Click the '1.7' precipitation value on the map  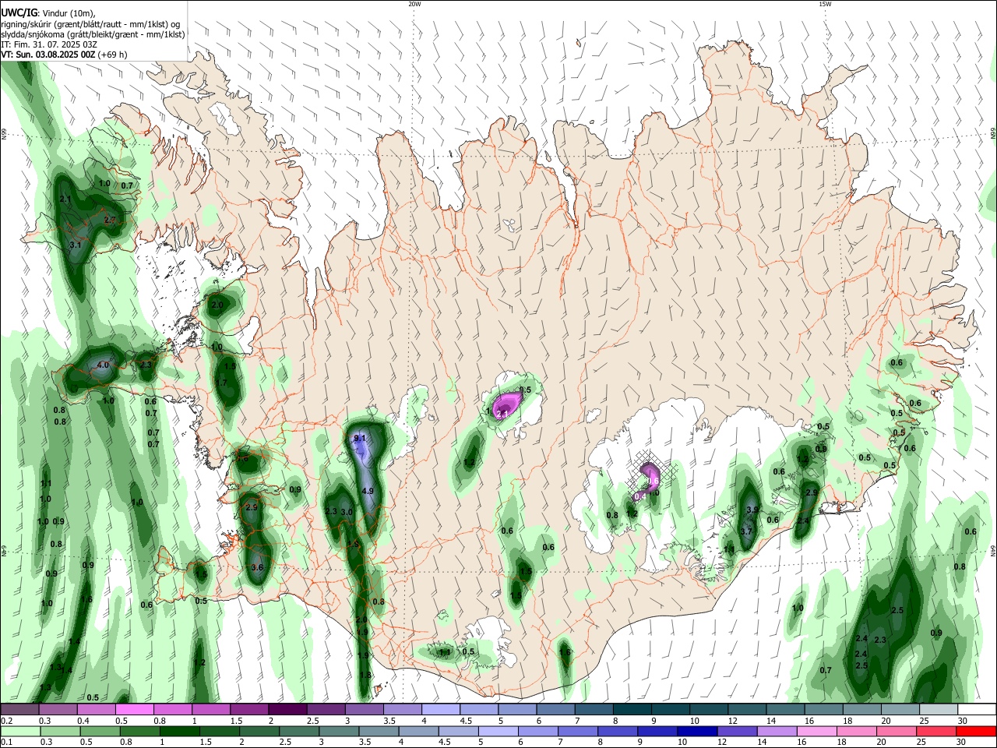[222, 383]
